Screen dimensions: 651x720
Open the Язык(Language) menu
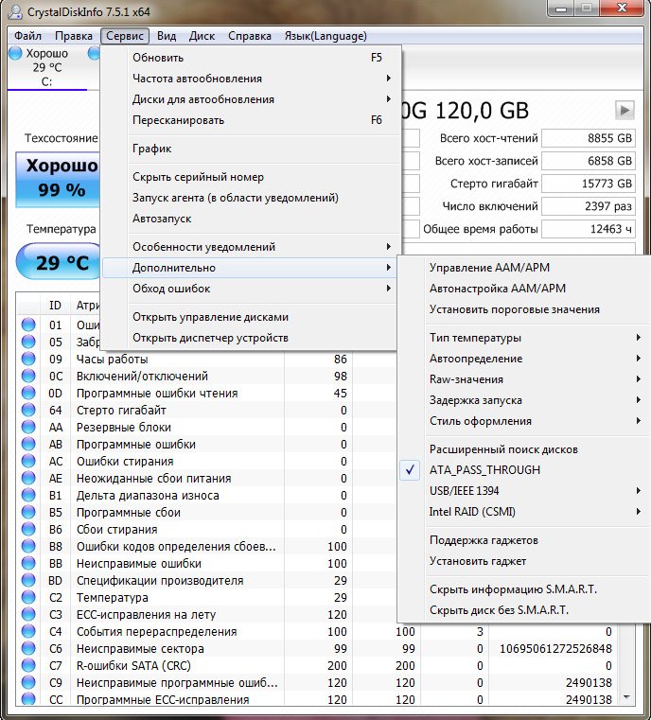[325, 36]
